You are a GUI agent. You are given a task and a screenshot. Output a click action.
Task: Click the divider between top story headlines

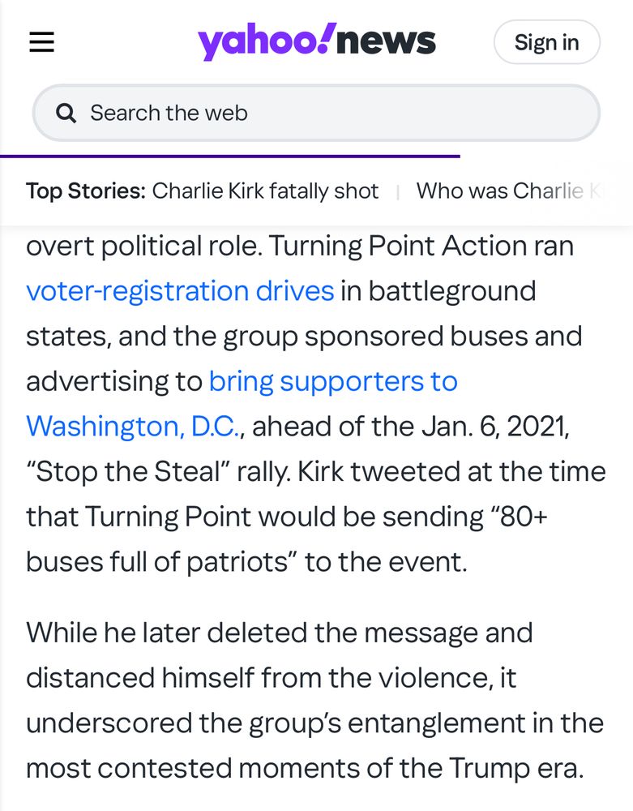(398, 192)
